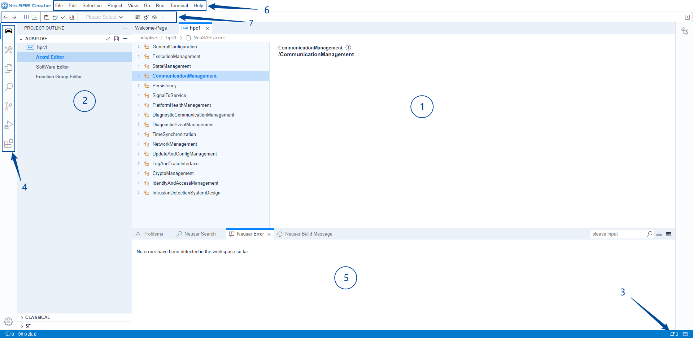Open the Extensions view in the activity bar
693x338 pixels.
pyautogui.click(x=9, y=144)
